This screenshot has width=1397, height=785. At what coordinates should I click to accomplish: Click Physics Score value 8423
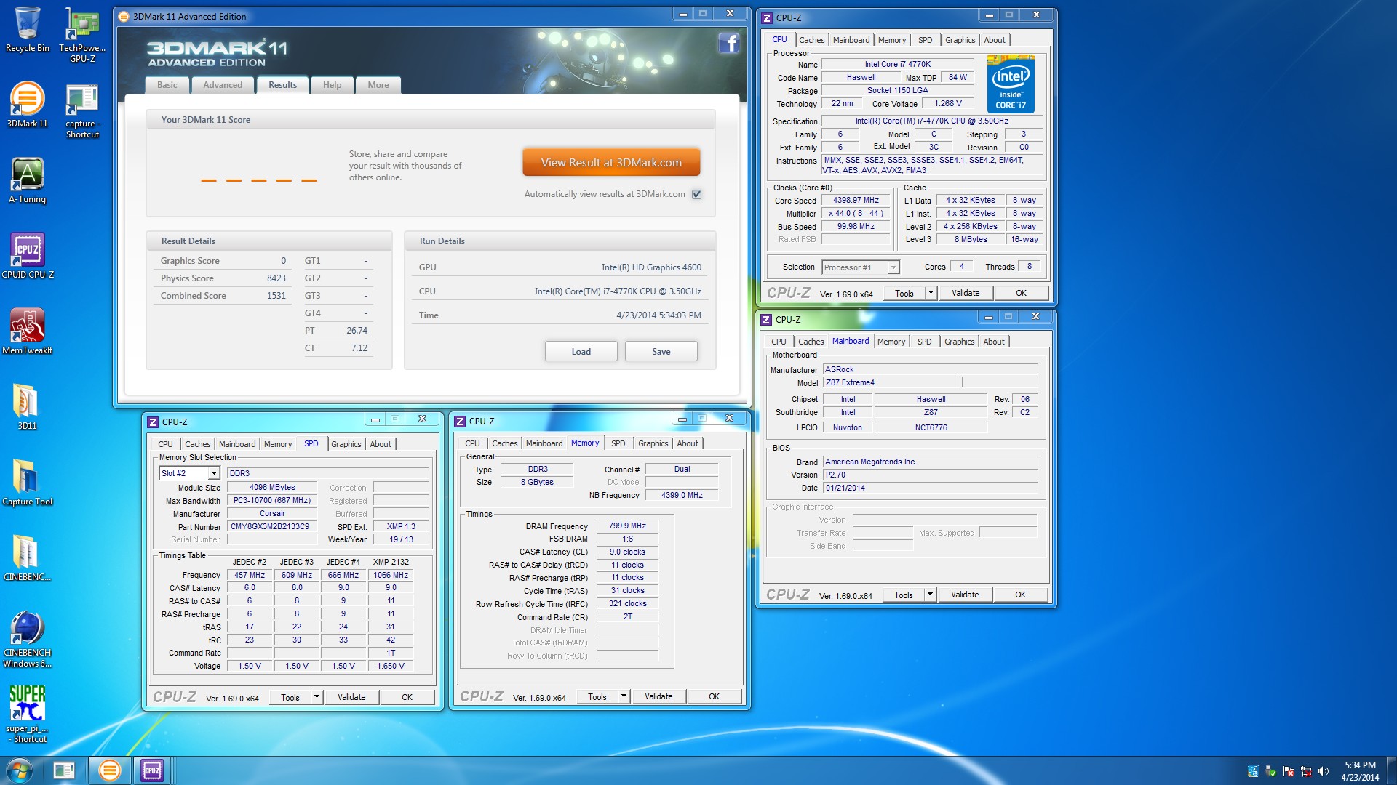tap(276, 278)
